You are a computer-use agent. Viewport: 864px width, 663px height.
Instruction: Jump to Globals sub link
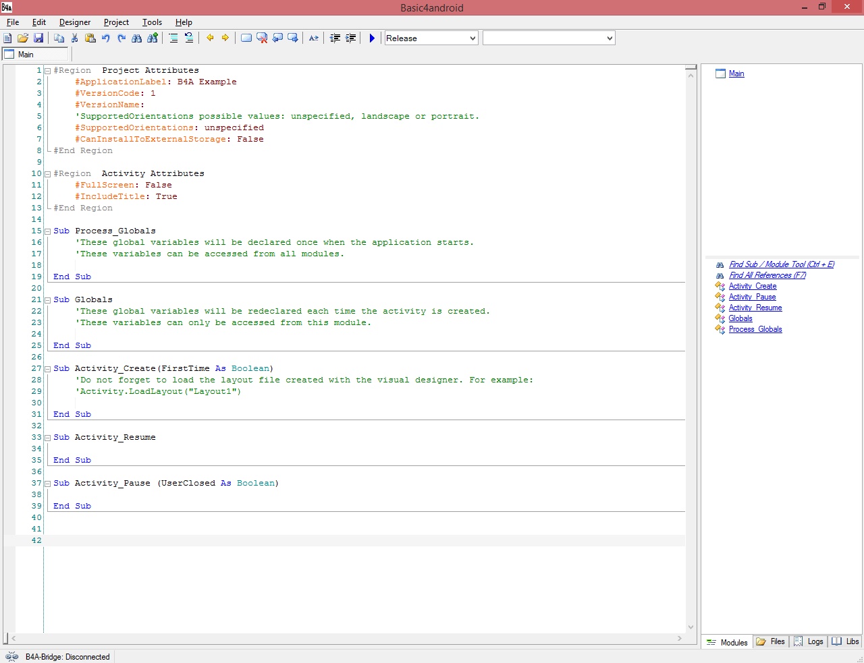point(740,318)
